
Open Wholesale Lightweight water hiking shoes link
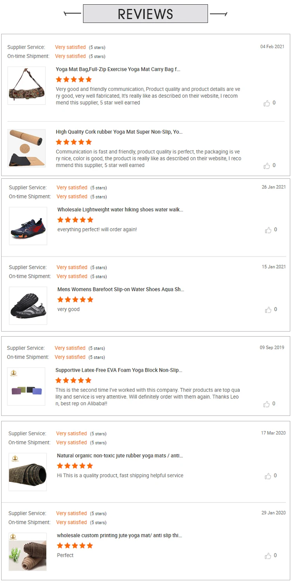tap(120, 210)
